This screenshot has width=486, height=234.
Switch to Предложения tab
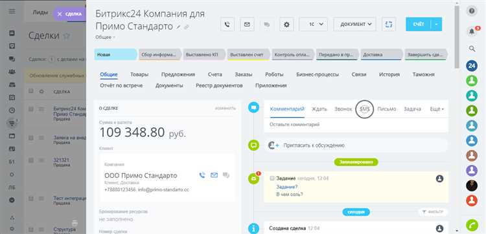pyautogui.click(x=178, y=74)
